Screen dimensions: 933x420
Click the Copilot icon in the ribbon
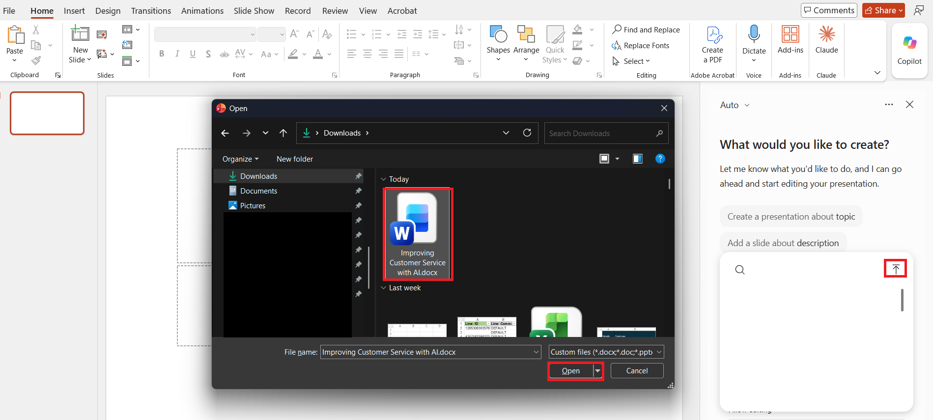click(x=909, y=43)
